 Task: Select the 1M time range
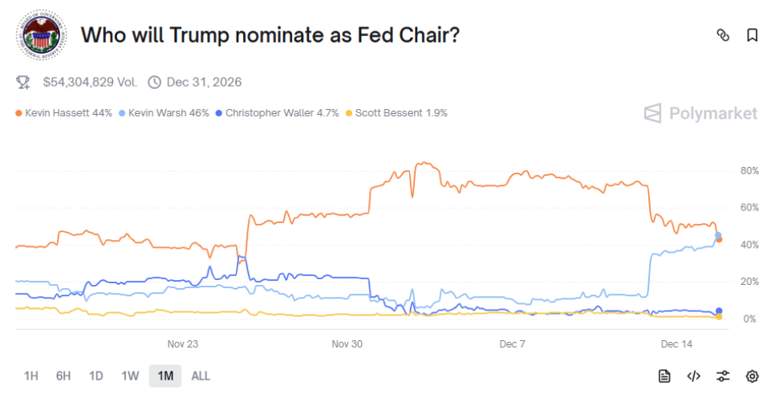click(165, 376)
